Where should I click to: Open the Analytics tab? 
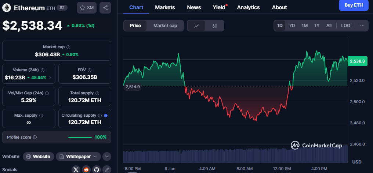click(x=249, y=7)
